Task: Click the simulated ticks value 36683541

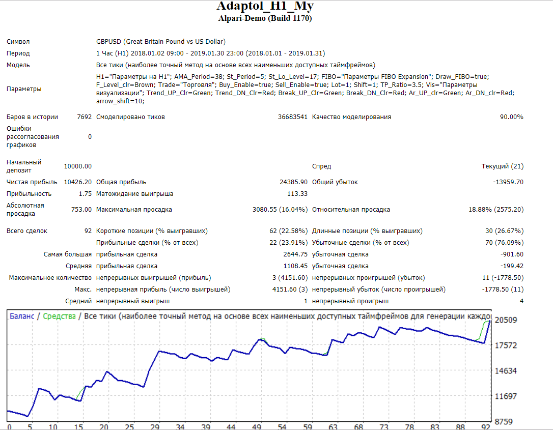Action: (292, 117)
